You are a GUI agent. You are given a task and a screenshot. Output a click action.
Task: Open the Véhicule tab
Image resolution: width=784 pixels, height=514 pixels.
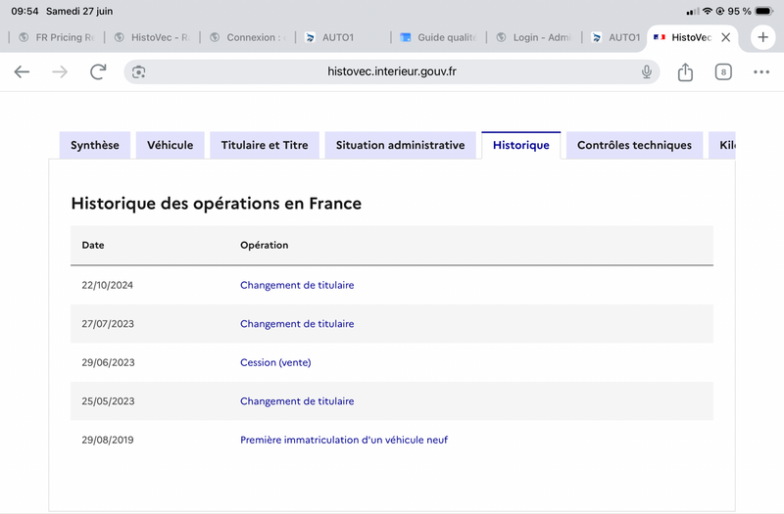point(170,145)
